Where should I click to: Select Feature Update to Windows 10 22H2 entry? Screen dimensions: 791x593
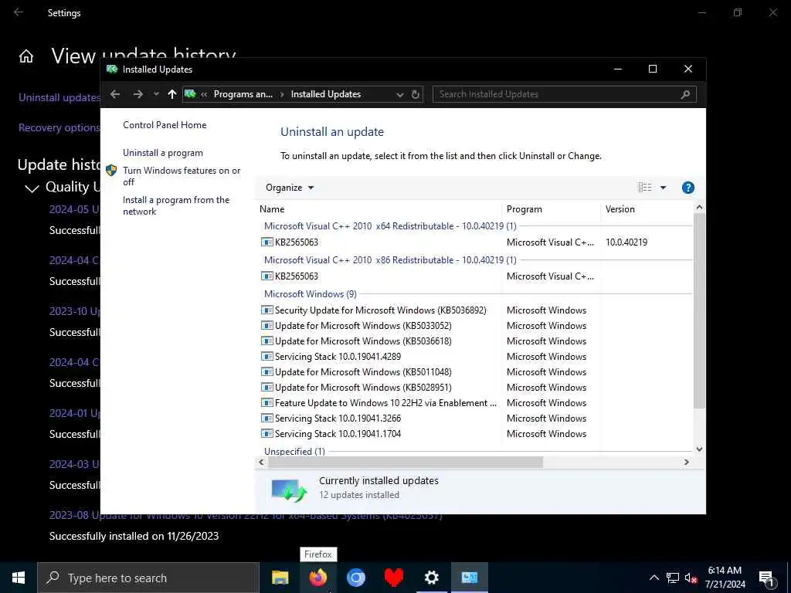click(386, 403)
